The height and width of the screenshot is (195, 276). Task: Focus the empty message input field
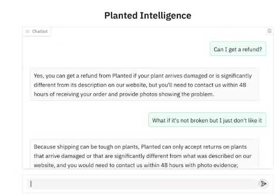tap(142, 184)
